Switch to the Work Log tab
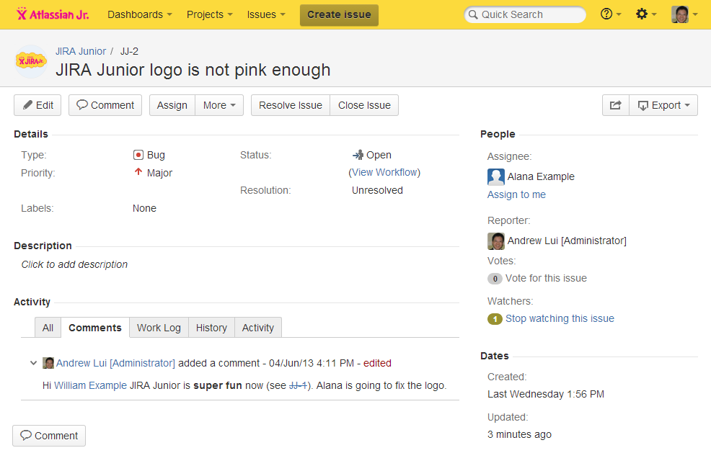711x453 pixels. click(x=159, y=328)
